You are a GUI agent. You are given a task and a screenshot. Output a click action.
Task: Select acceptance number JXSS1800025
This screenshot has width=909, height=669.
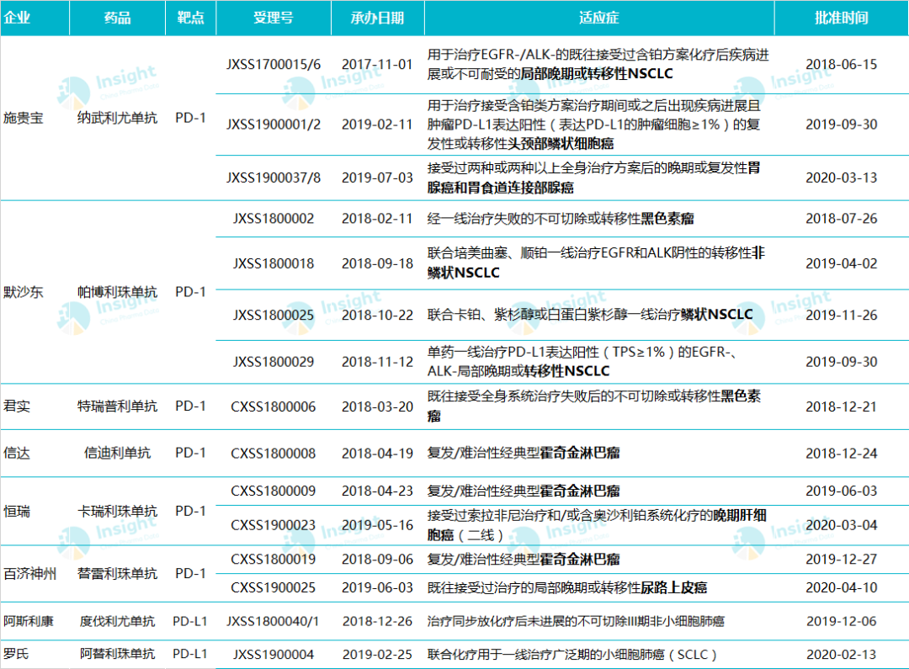[x=273, y=316]
